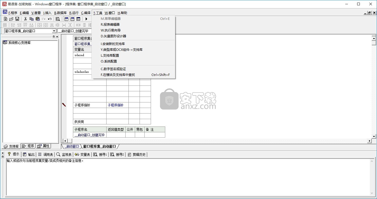Open the 输出 output tab

tap(29, 155)
